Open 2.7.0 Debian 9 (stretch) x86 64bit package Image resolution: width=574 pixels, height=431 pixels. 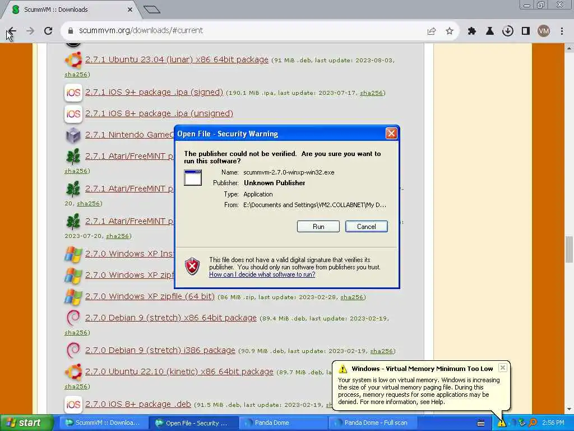coord(171,318)
